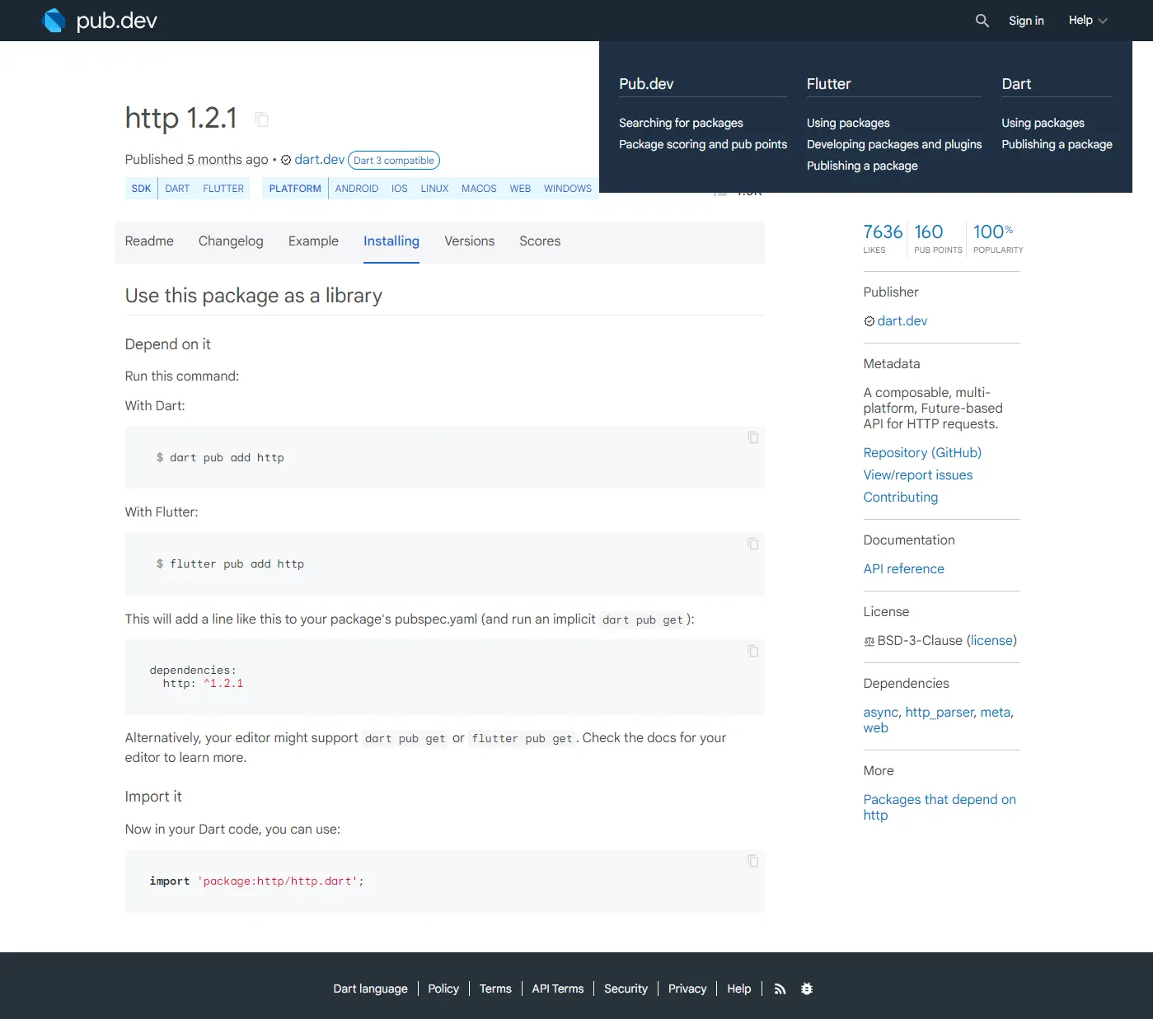Open 'Developing packages and plugins'
Image resolution: width=1153 pixels, height=1019 pixels.
tap(894, 144)
